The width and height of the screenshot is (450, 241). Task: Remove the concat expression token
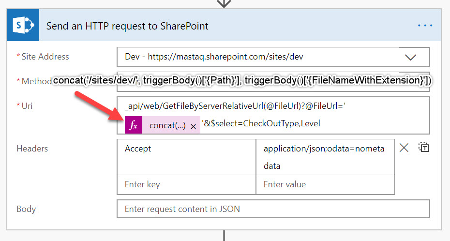(193, 126)
